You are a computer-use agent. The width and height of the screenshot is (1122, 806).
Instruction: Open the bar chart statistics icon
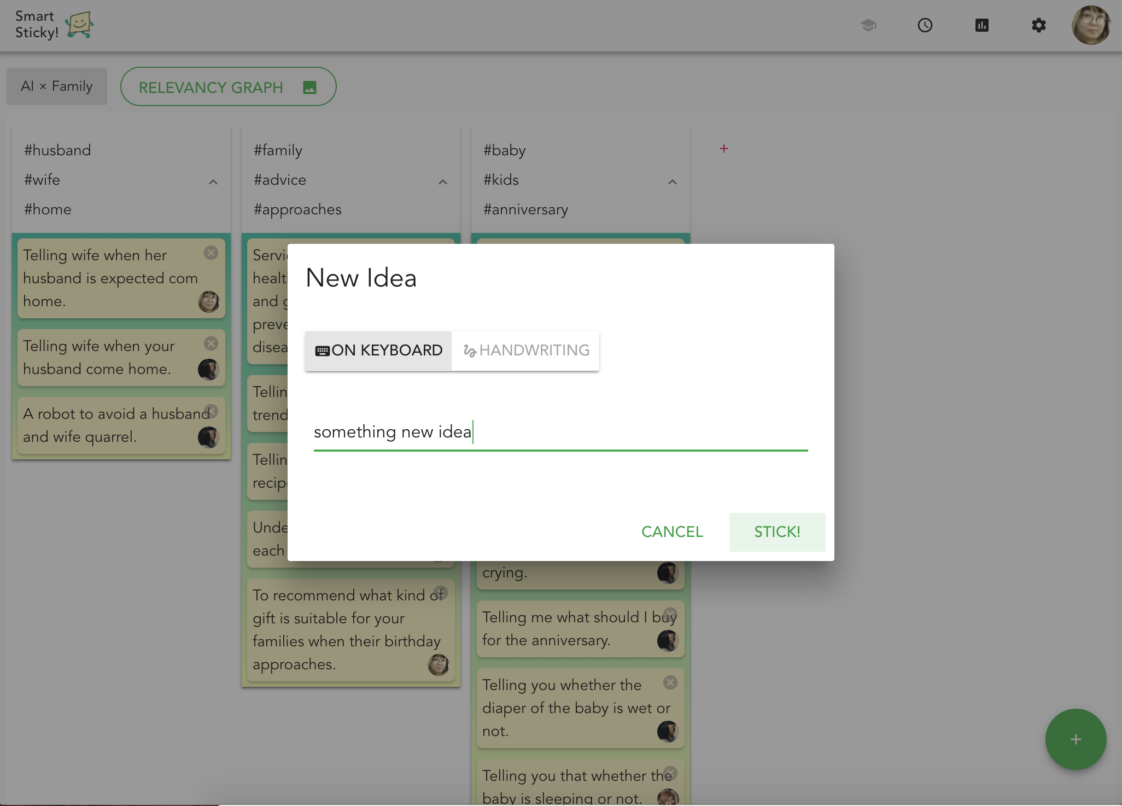[x=982, y=25]
